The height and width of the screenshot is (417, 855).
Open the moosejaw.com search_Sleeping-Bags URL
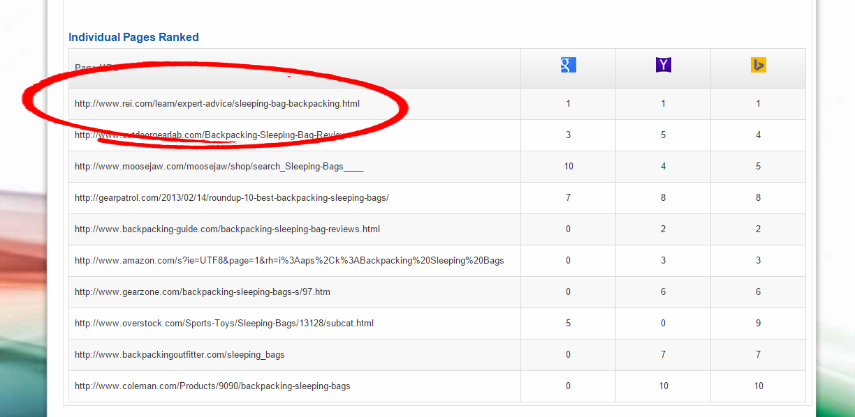click(x=219, y=167)
